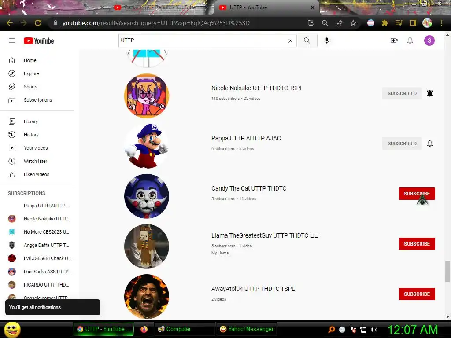
Task: Switch to Yahoo! Messenger in taskbar
Action: coord(247,329)
